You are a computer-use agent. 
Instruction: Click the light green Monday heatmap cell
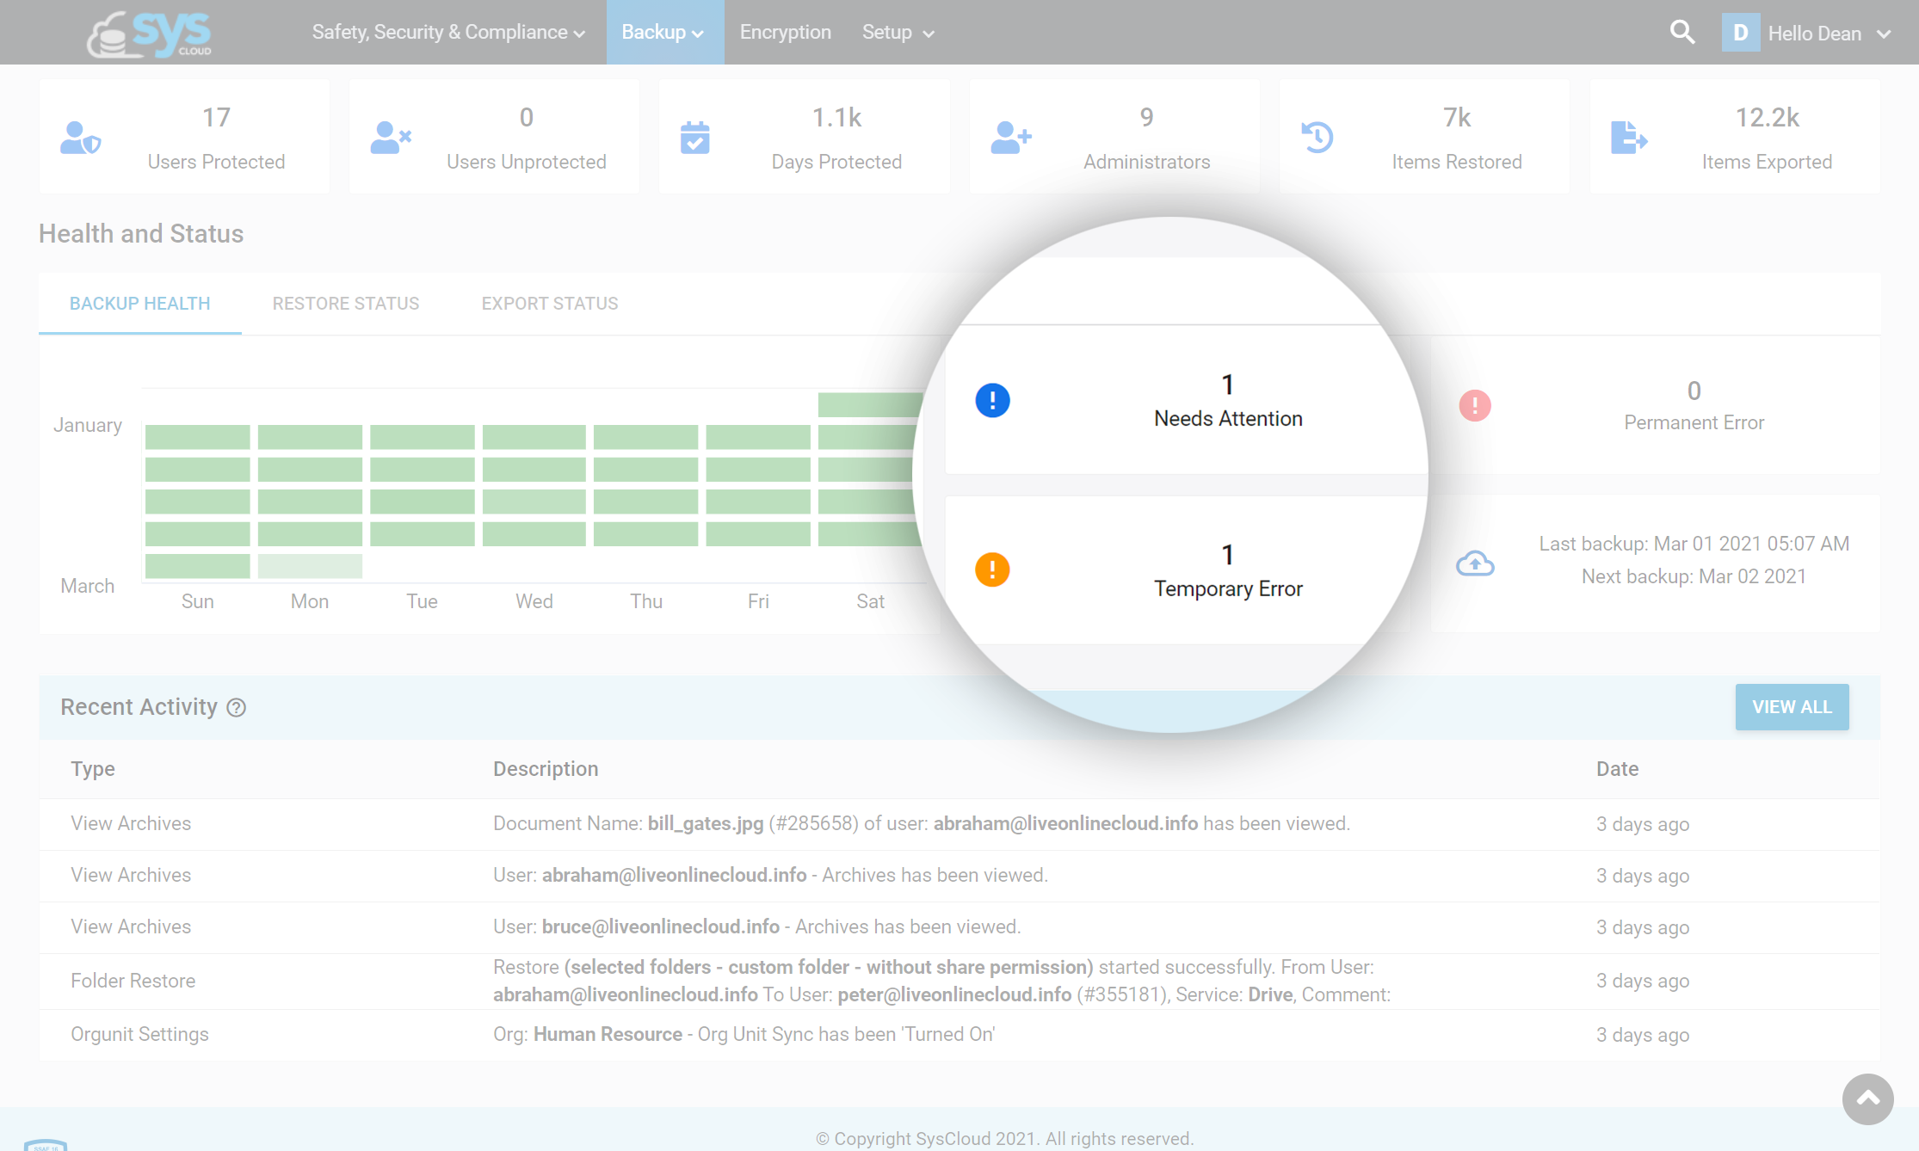(x=310, y=566)
